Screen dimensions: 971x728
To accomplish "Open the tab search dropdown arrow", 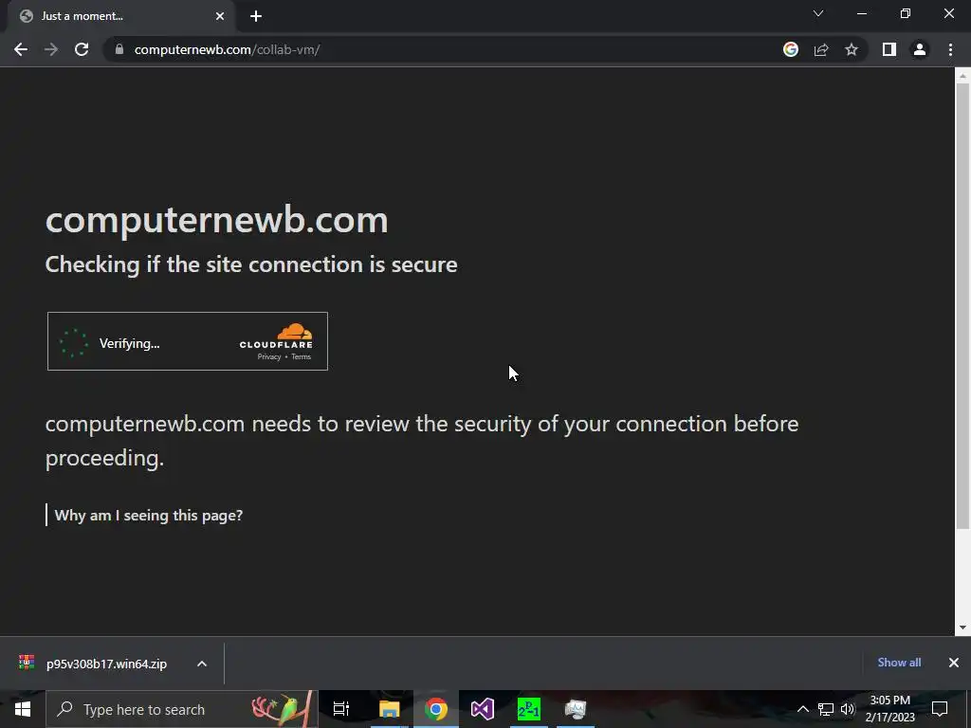I will coord(818,13).
